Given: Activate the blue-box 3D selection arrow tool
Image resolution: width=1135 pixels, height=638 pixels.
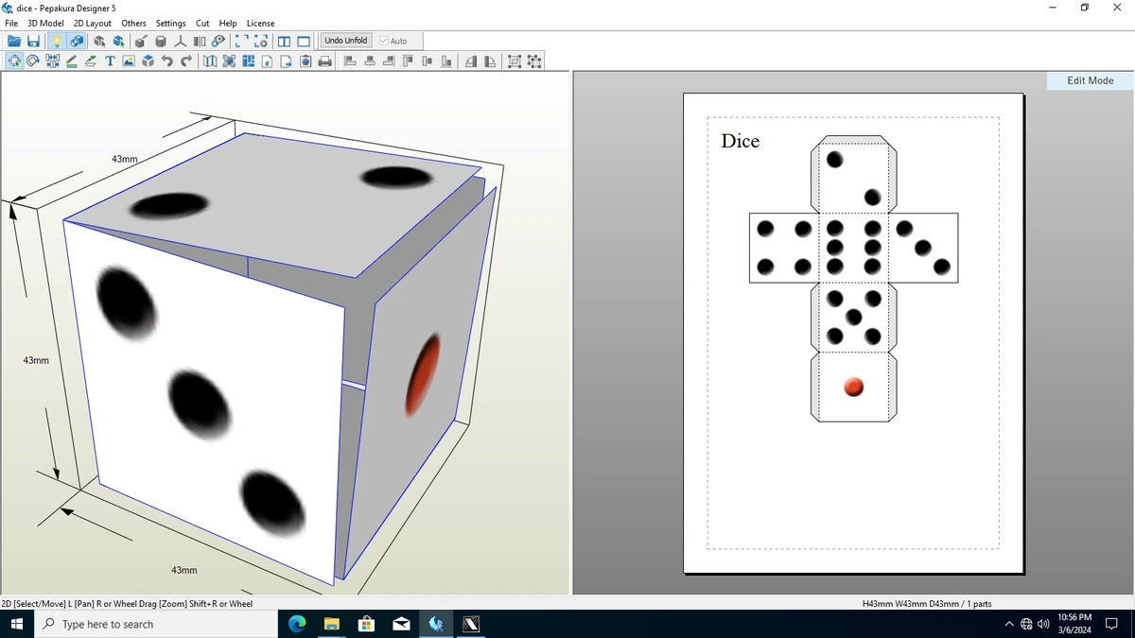Looking at the screenshot, I should pos(118,41).
